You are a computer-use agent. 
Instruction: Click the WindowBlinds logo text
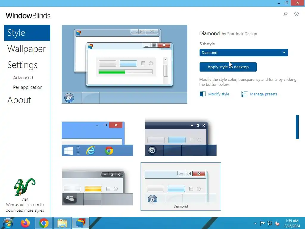pos(29,16)
